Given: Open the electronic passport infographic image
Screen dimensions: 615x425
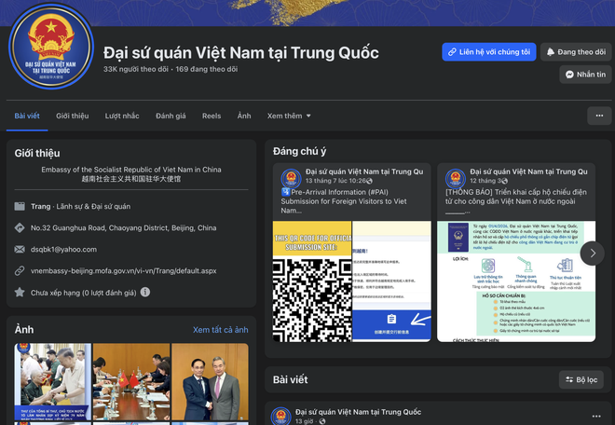Looking at the screenshot, I should pos(516,281).
